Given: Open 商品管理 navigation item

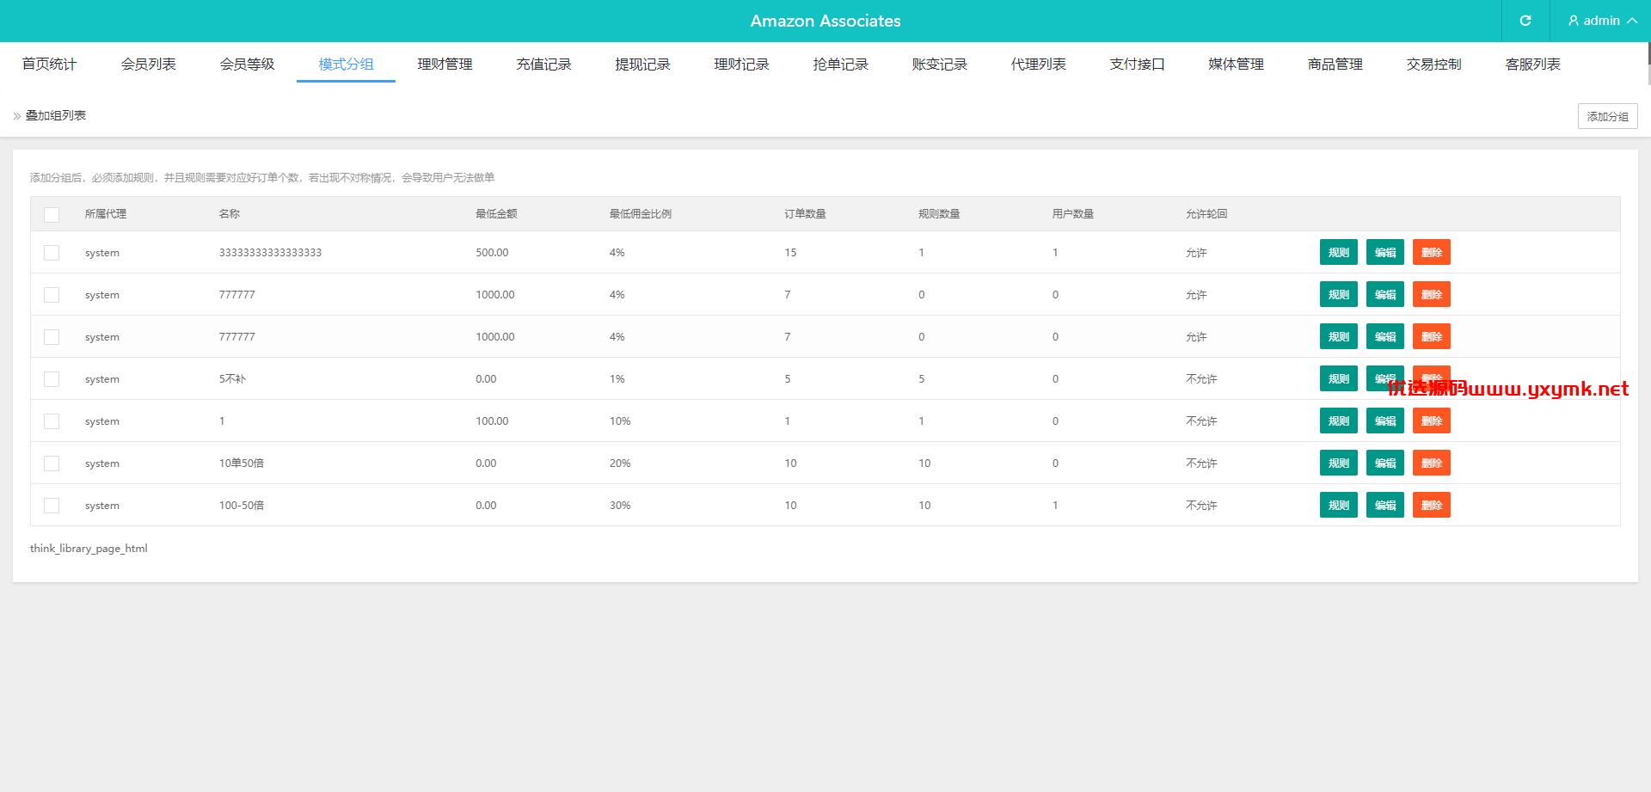Looking at the screenshot, I should tap(1335, 64).
